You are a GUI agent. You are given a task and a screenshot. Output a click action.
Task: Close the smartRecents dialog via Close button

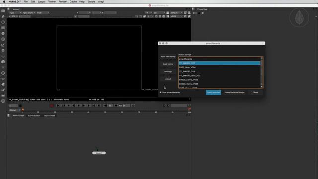click(x=255, y=92)
